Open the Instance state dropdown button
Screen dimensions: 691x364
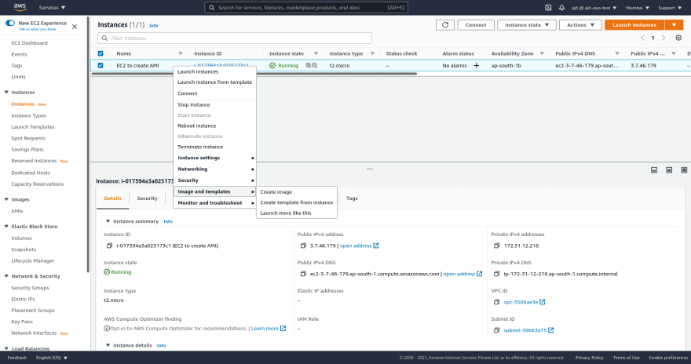point(527,25)
